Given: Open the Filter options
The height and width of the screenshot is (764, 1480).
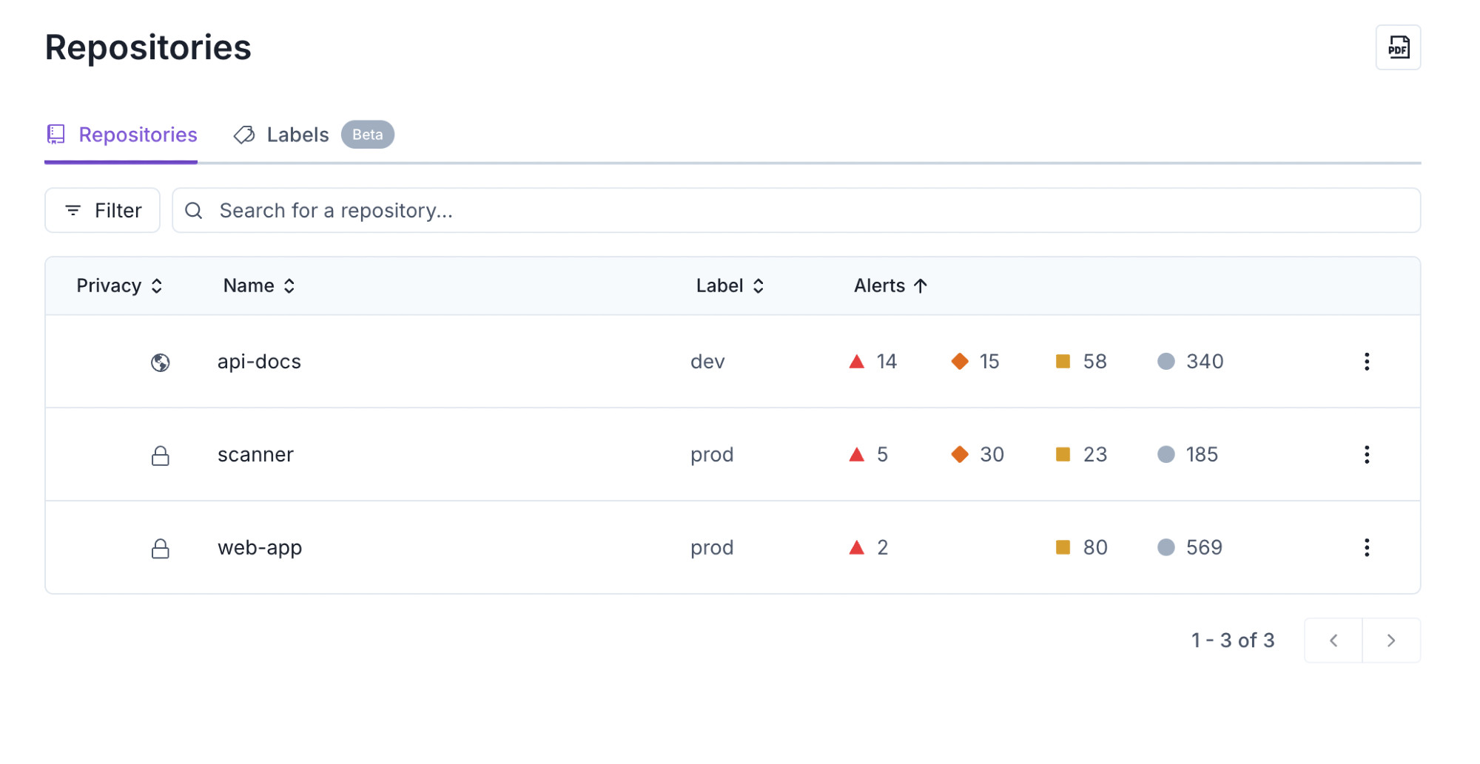Looking at the screenshot, I should pyautogui.click(x=103, y=211).
